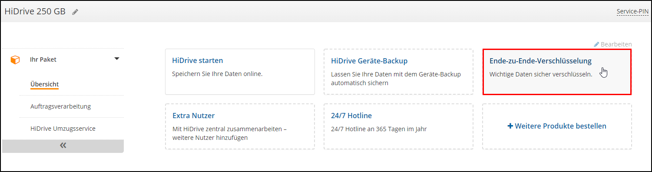This screenshot has height=172, width=652.
Task: Open the Service-PIN link
Action: [632, 12]
